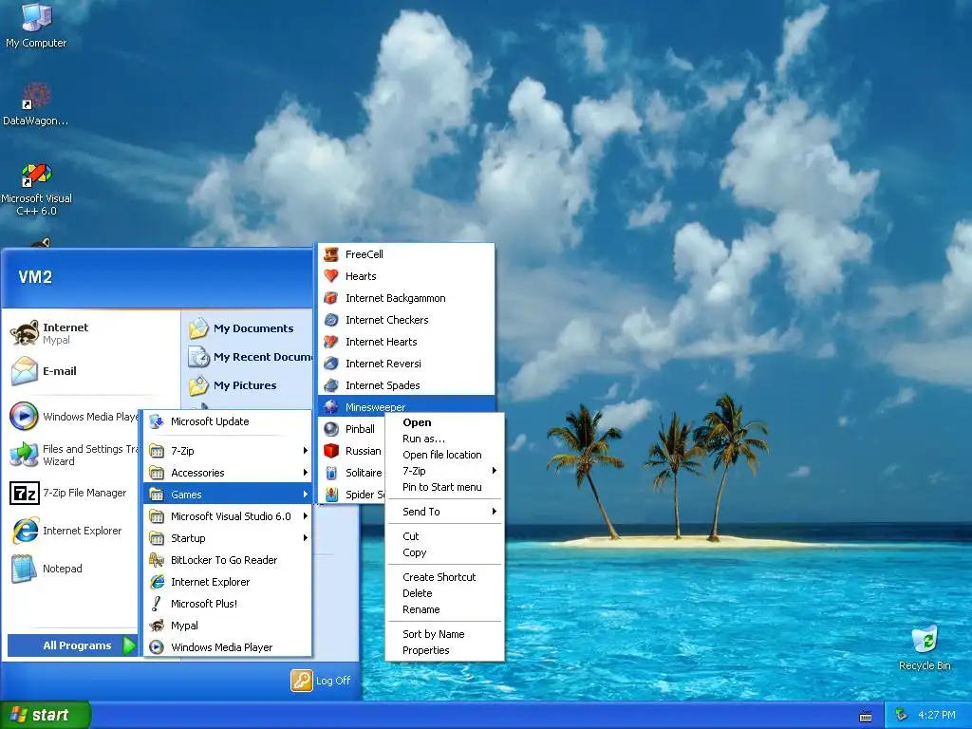
Task: Click the Spider Solitaire icon
Action: coord(331,494)
